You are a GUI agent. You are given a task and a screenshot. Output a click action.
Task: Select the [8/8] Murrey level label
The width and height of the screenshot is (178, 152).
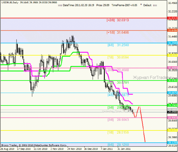pyautogui.click(x=111, y=45)
